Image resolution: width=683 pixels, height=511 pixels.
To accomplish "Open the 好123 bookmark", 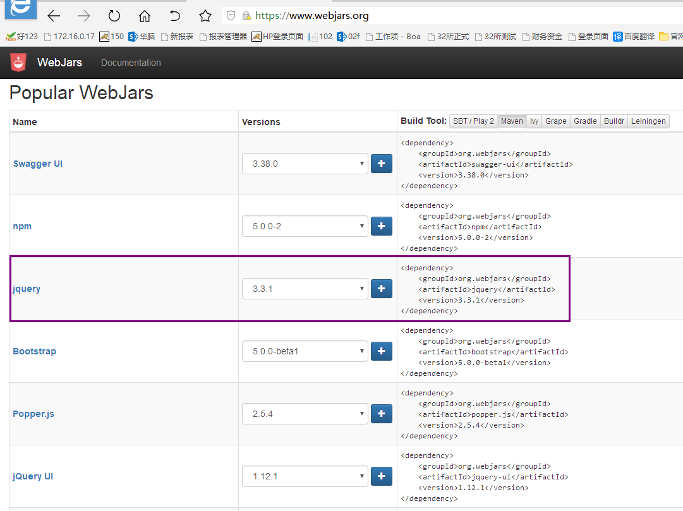I will click(x=21, y=37).
